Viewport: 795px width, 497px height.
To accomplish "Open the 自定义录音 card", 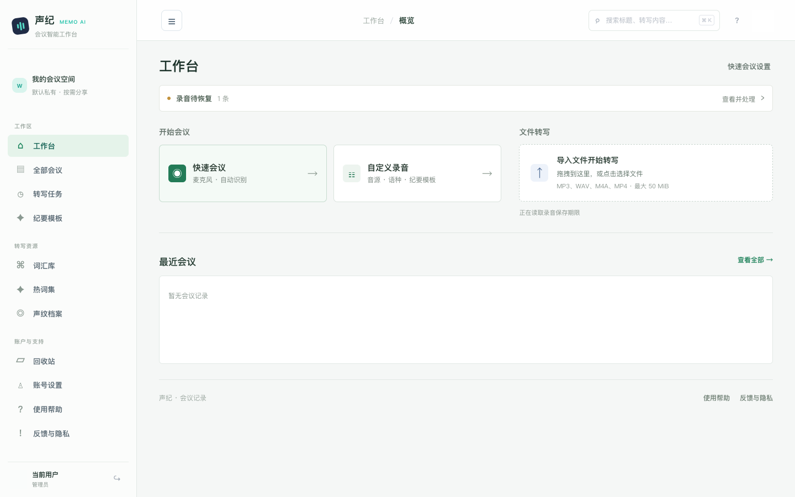I will click(x=417, y=173).
